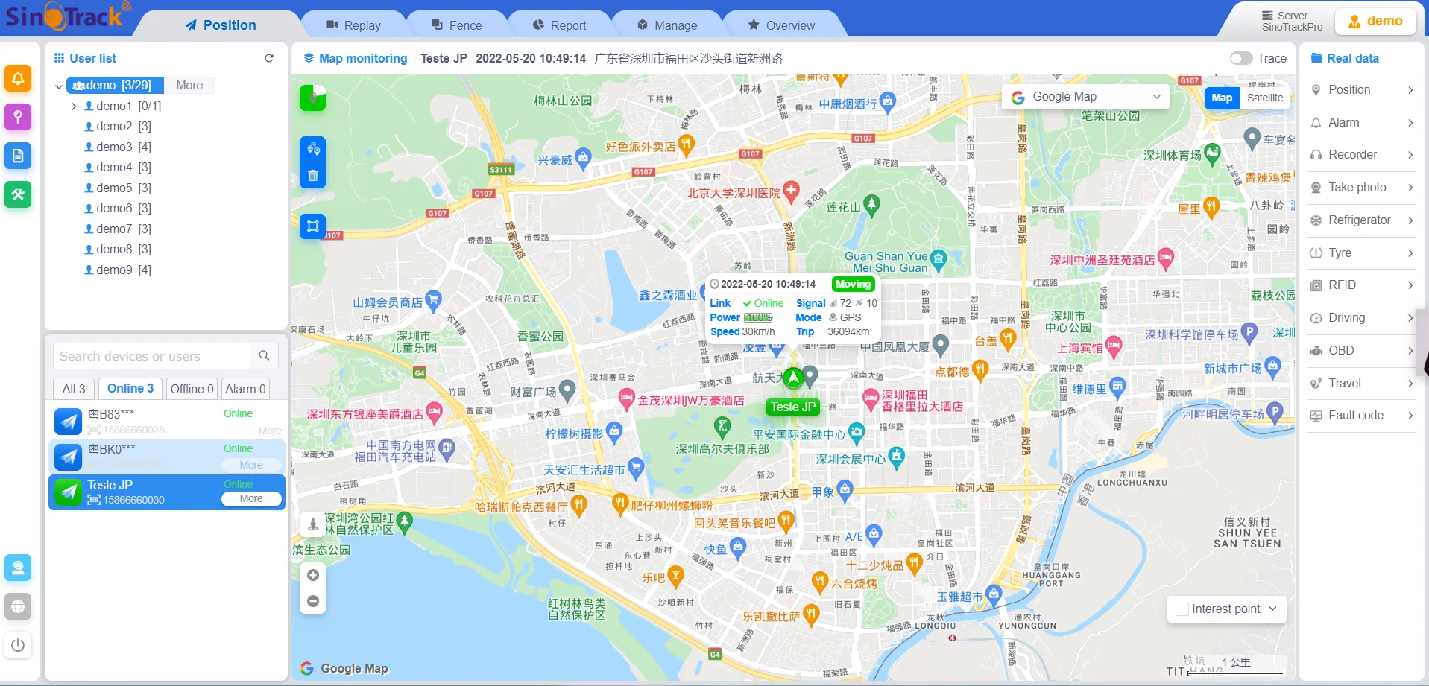
Task: Expand the demo1 user tree node
Action: [74, 107]
